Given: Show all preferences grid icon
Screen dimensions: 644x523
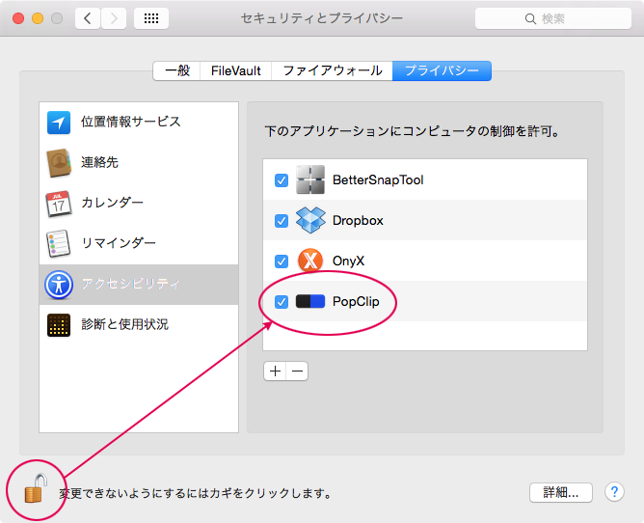Looking at the screenshot, I should (151, 18).
